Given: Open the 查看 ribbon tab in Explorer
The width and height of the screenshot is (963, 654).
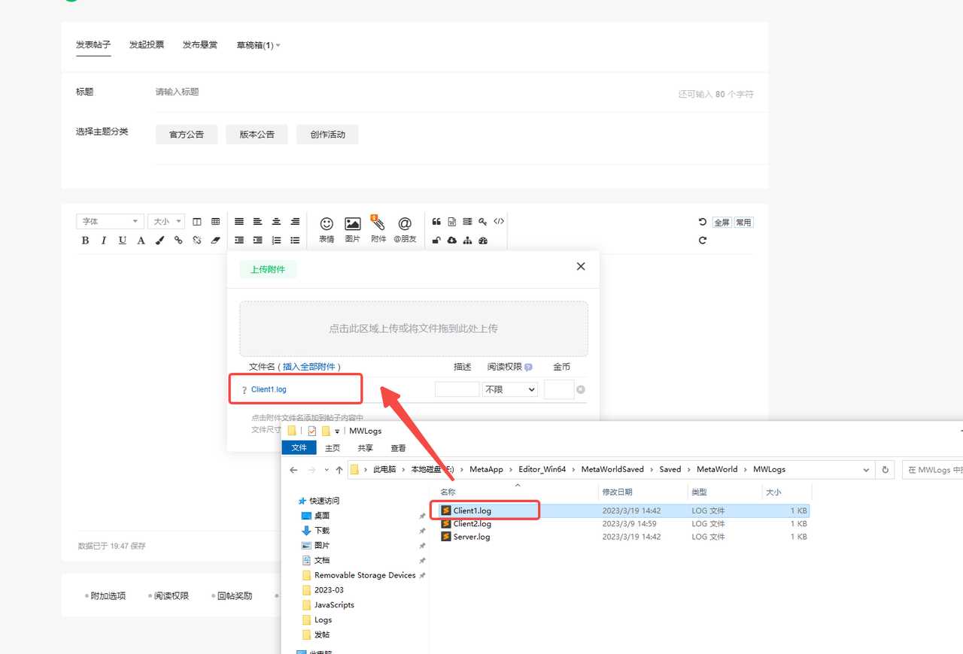Looking at the screenshot, I should click(x=398, y=448).
